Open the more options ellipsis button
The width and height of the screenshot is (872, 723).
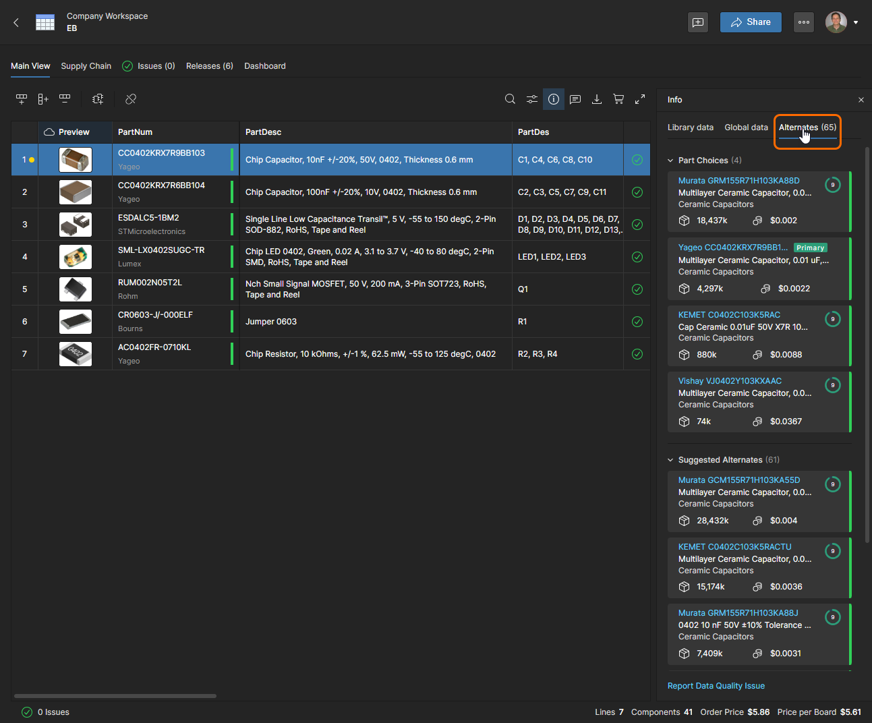coord(804,22)
